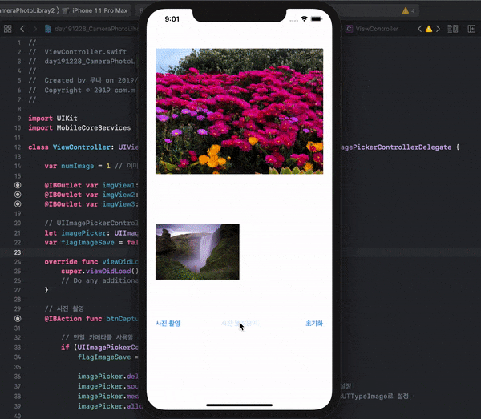Go back with the editor's left chevron
This screenshot has width=481, height=419.
[22, 29]
